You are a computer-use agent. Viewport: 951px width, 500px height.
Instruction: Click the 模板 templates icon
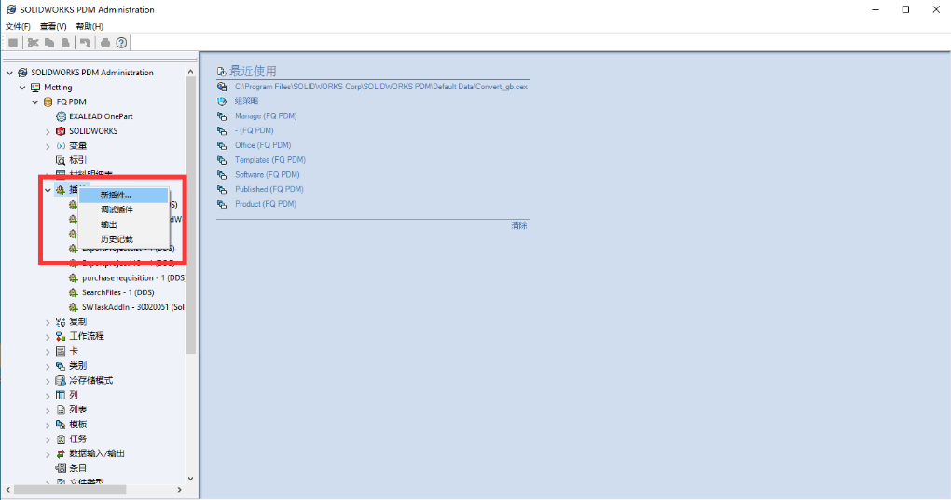(x=61, y=425)
